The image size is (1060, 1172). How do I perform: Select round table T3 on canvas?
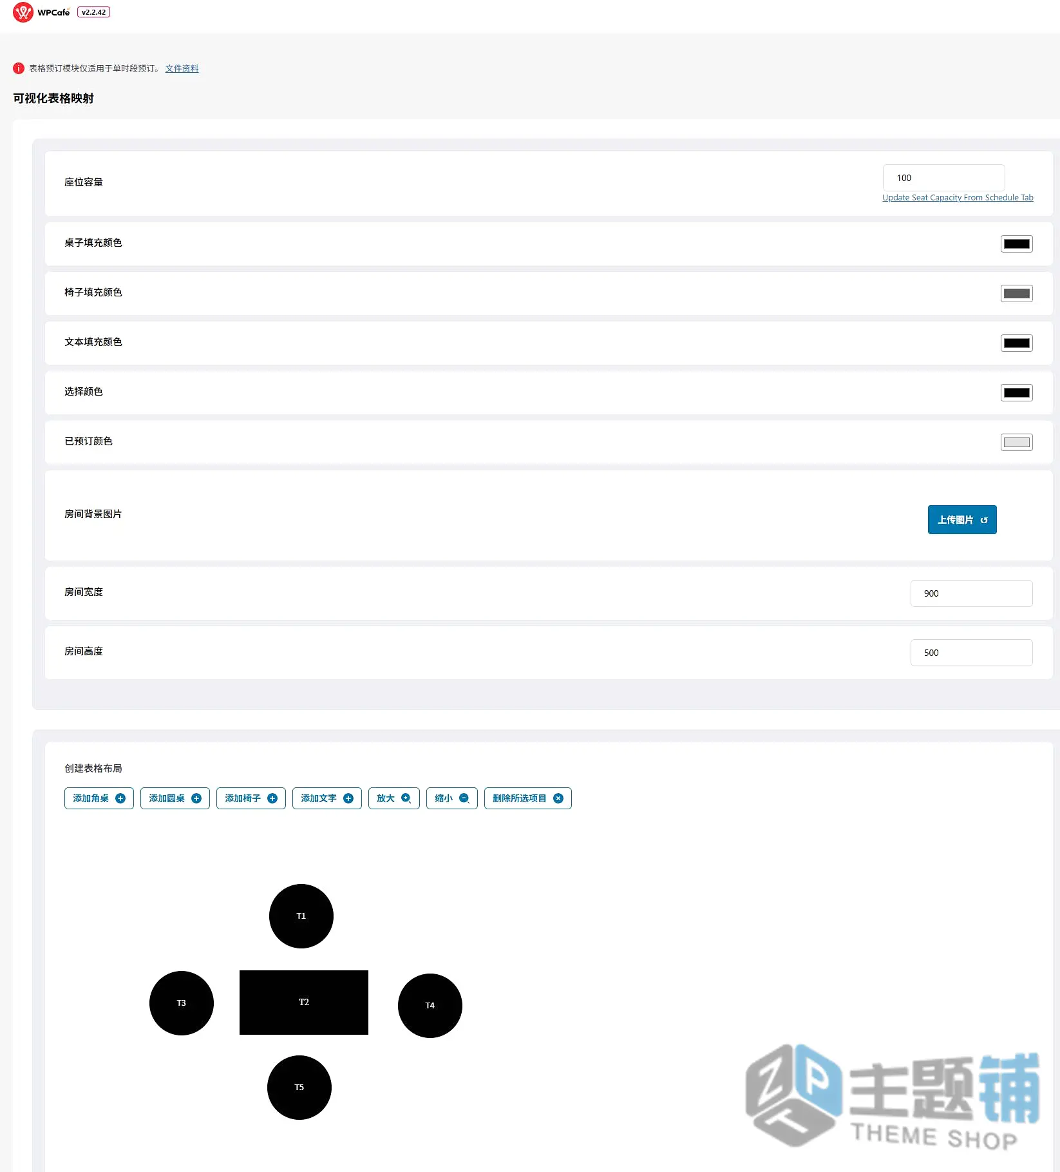[x=182, y=1003]
